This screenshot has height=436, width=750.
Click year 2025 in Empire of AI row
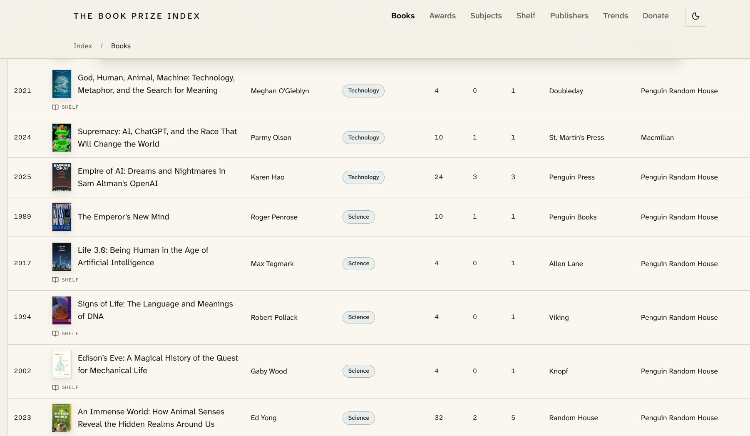pos(22,177)
